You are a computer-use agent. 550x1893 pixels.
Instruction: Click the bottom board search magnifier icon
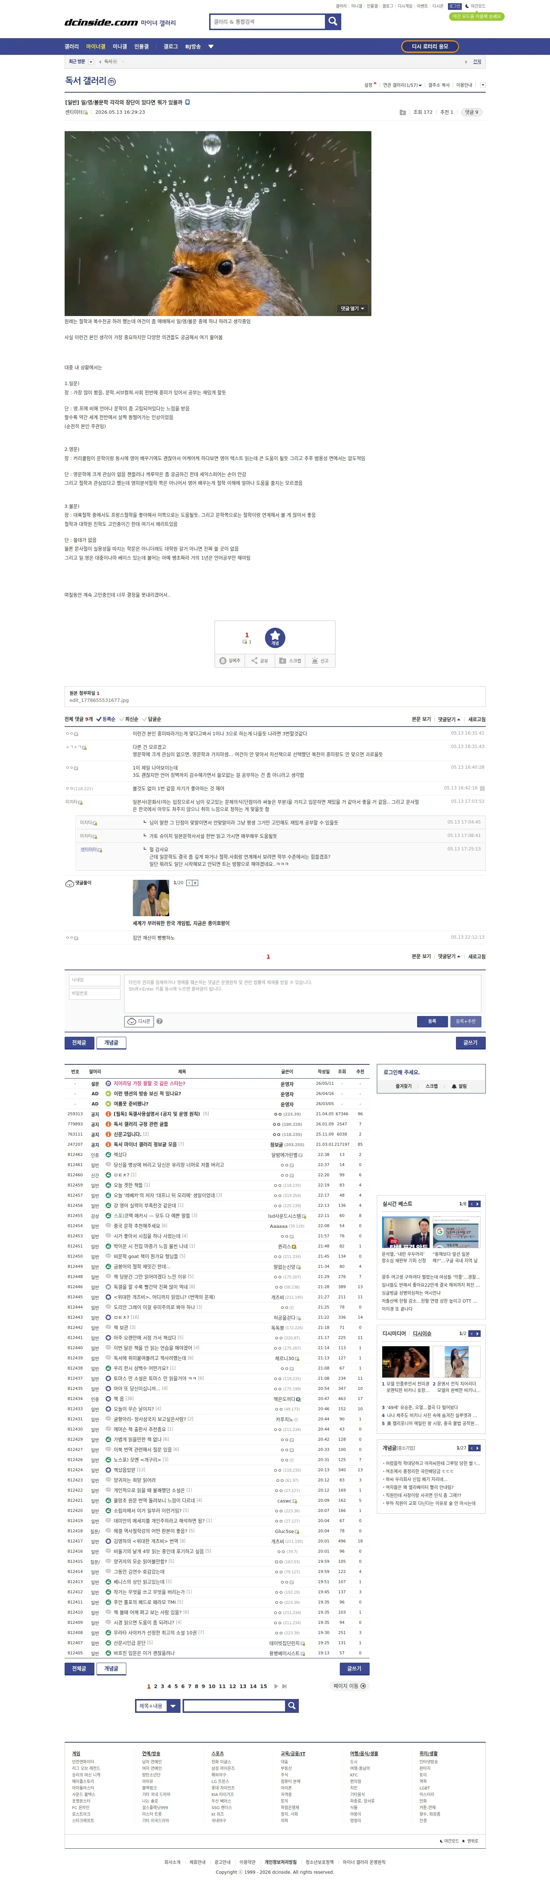click(292, 1706)
